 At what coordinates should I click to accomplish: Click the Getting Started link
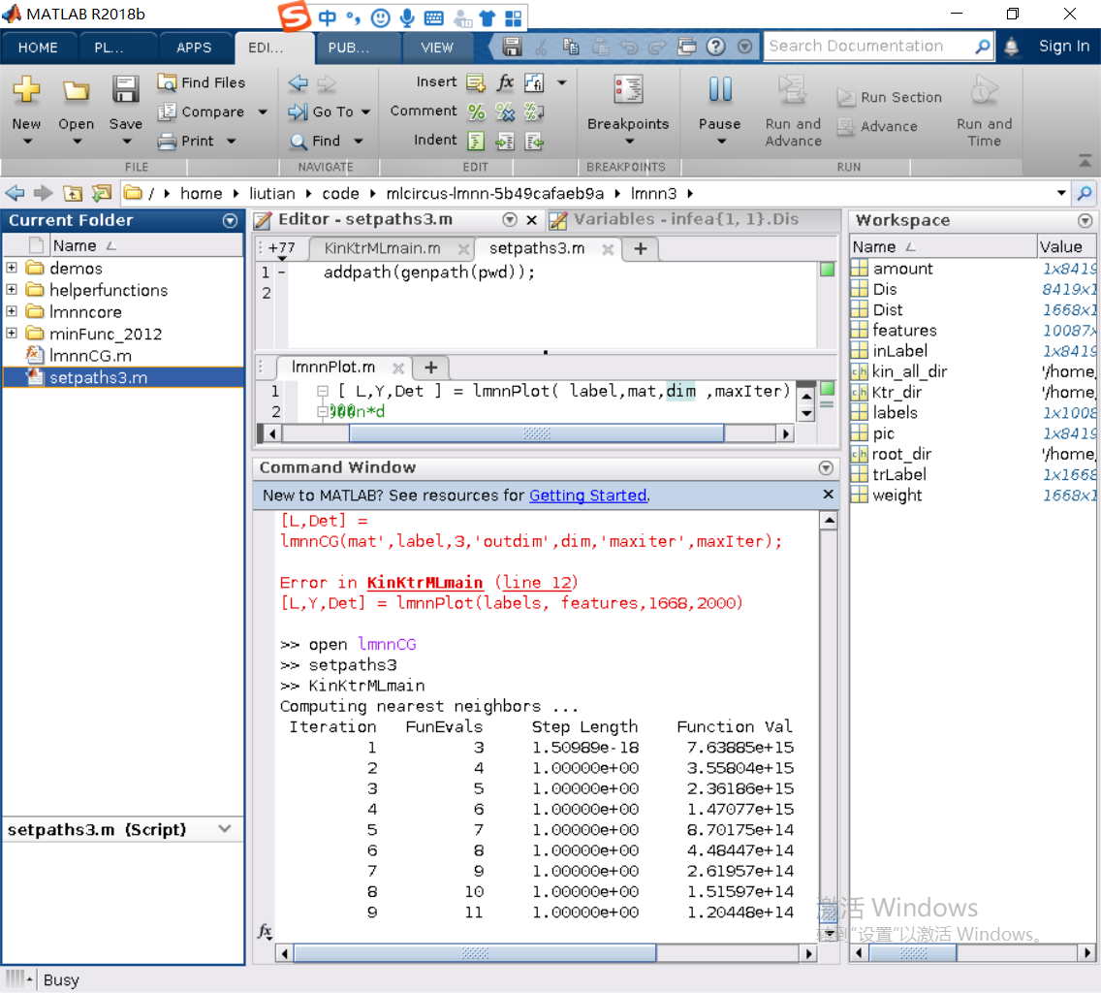coord(587,496)
